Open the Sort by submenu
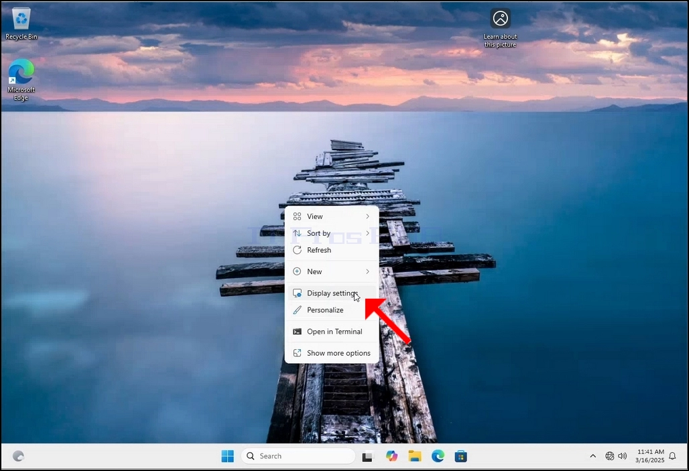The image size is (689, 471). [332, 233]
